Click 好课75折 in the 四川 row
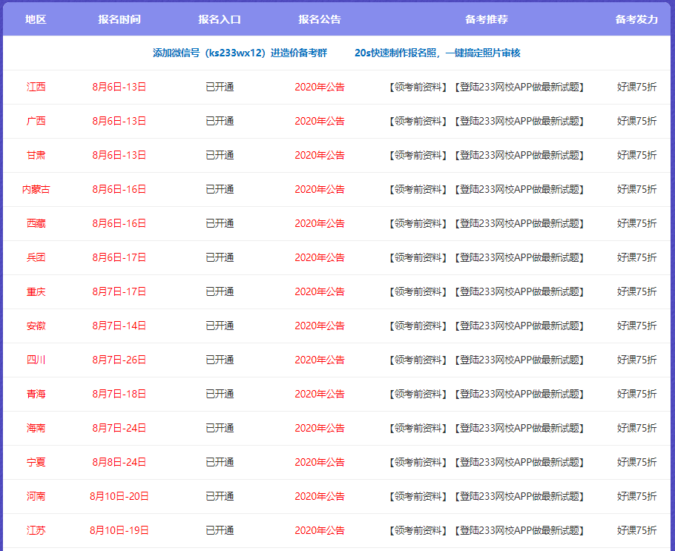This screenshot has height=551, width=675. click(636, 360)
